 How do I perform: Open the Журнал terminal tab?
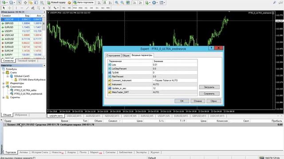(155, 152)
